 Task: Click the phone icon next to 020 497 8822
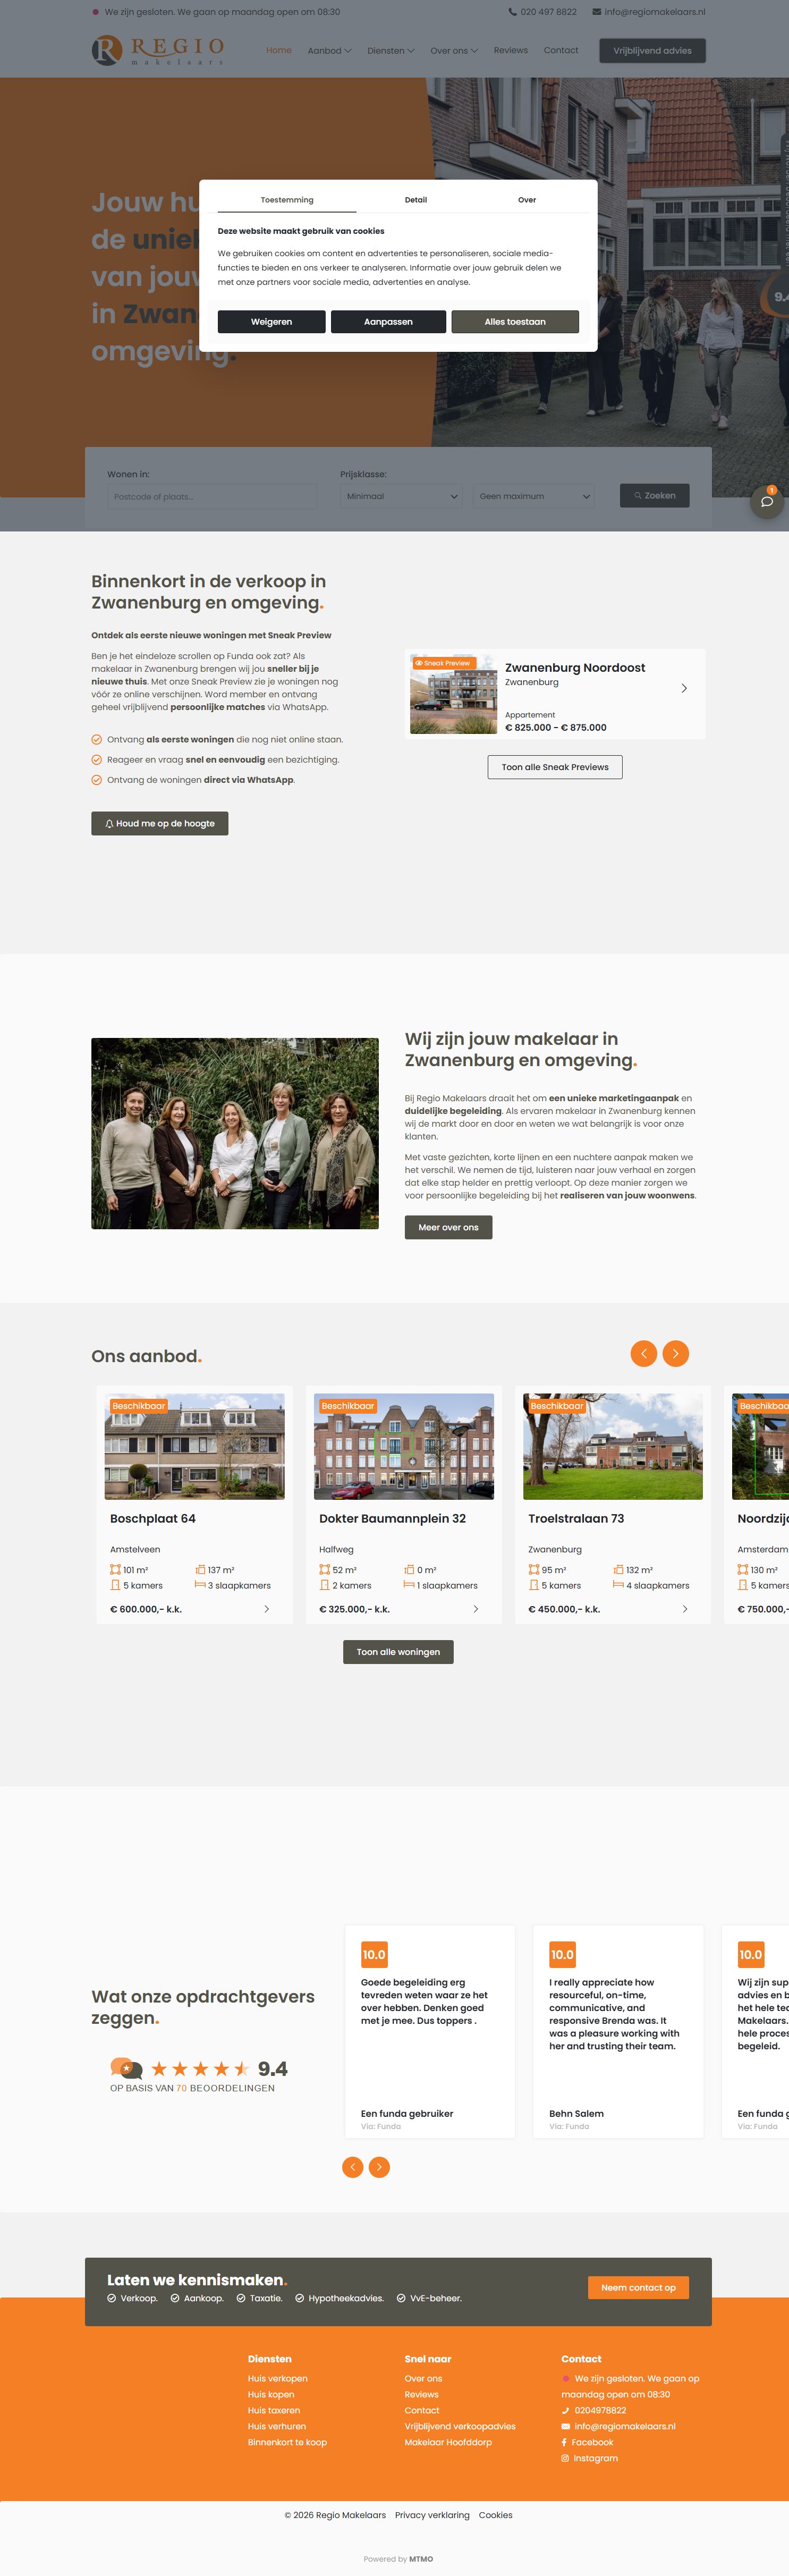point(513,12)
